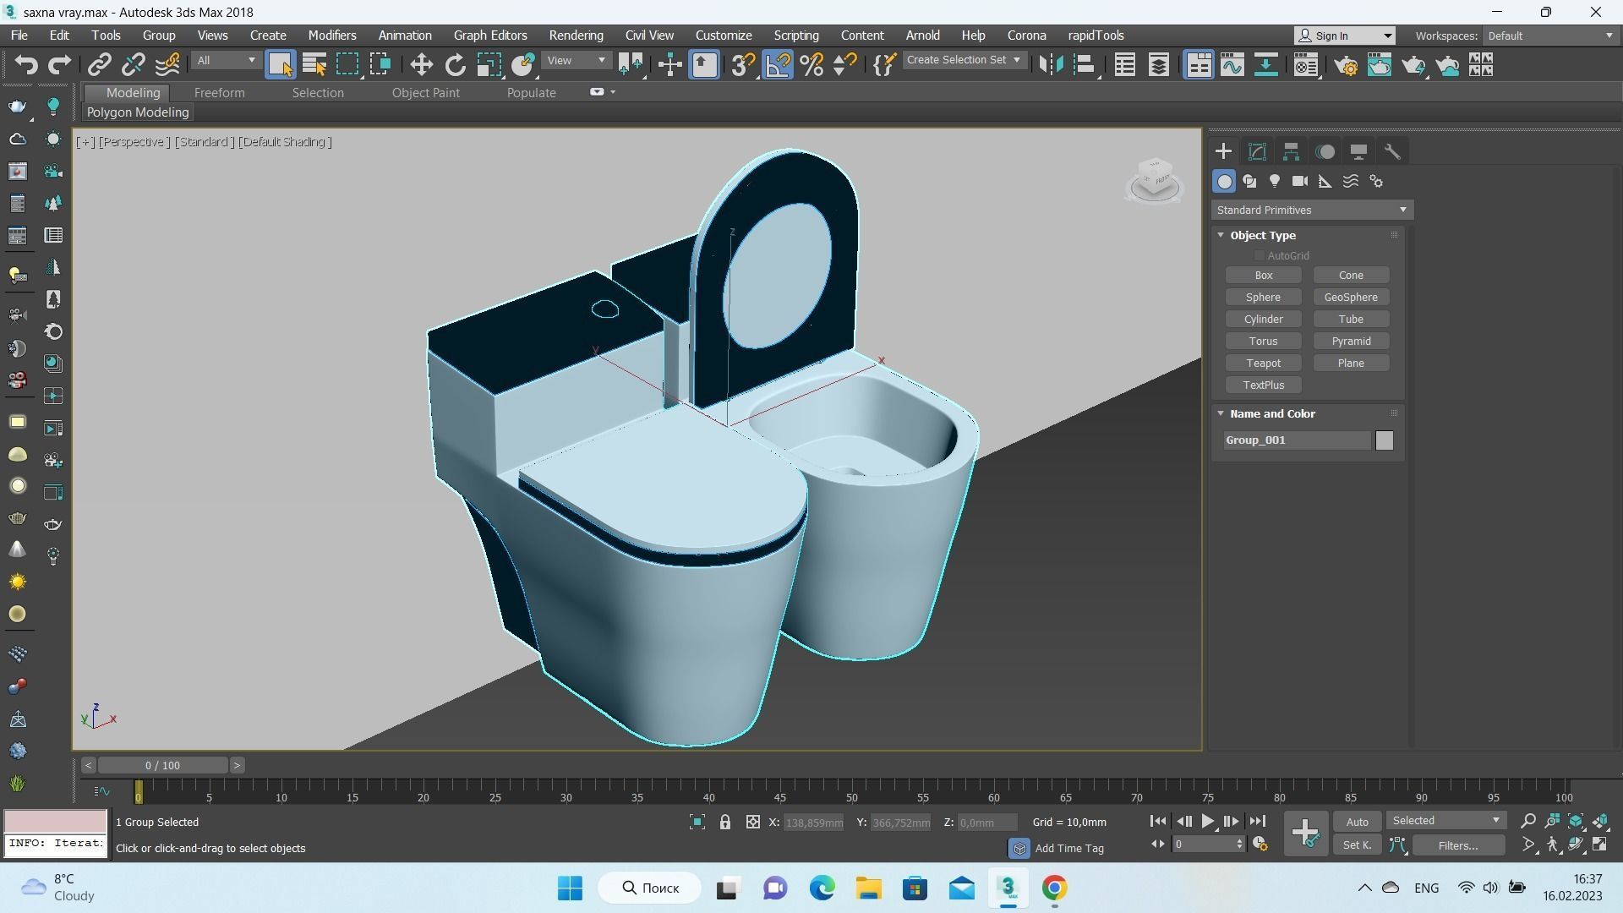Click the Set K. button

pyautogui.click(x=1357, y=845)
